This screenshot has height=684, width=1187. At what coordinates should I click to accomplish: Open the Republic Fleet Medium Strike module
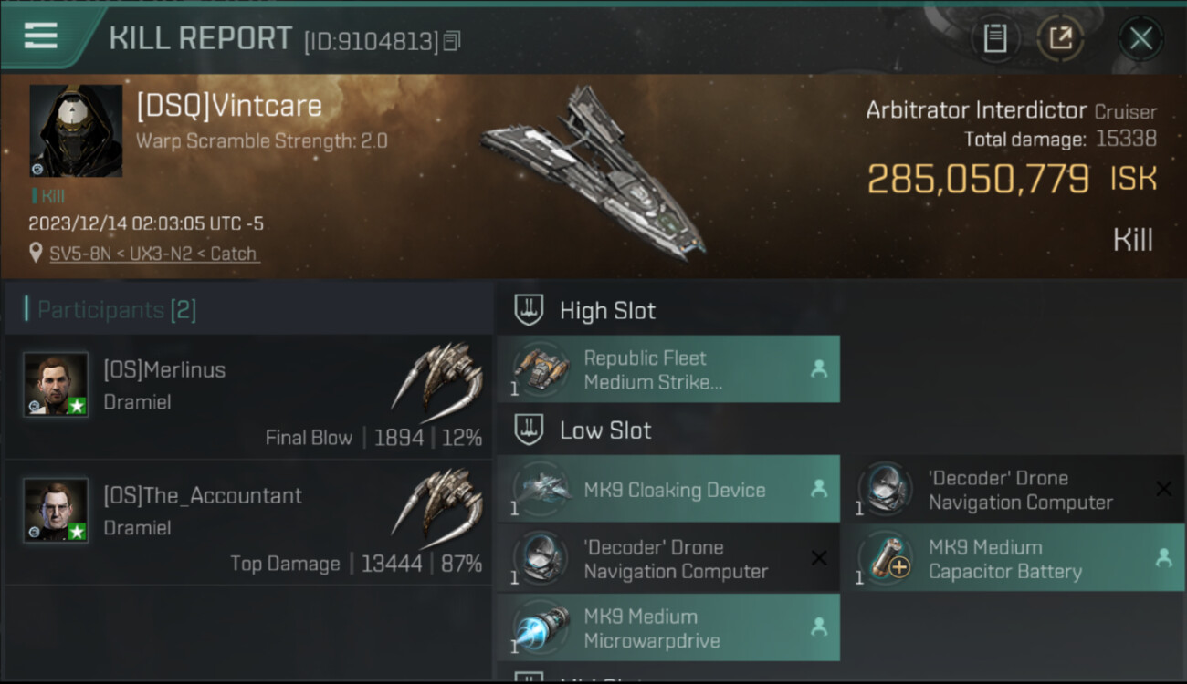667,369
